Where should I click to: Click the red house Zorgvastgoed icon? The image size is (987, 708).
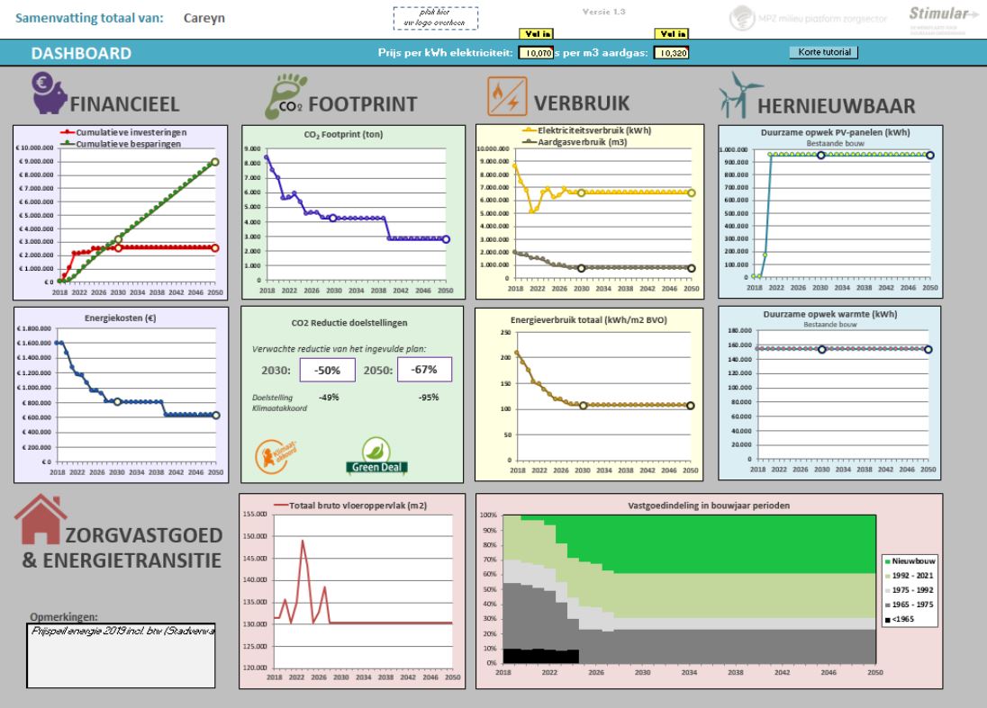[x=39, y=522]
